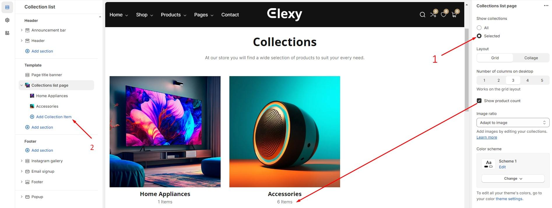Viewport: 552px width, 208px height.
Task: Open the Image ratio dropdown set to Adapt to image
Action: (513, 123)
